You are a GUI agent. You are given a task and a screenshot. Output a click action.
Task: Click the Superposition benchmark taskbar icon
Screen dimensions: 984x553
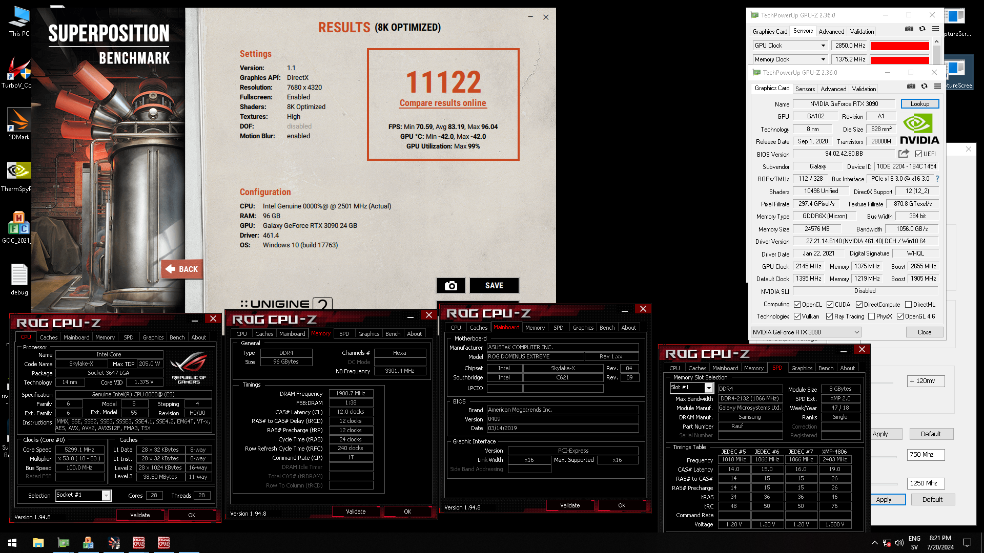[114, 543]
